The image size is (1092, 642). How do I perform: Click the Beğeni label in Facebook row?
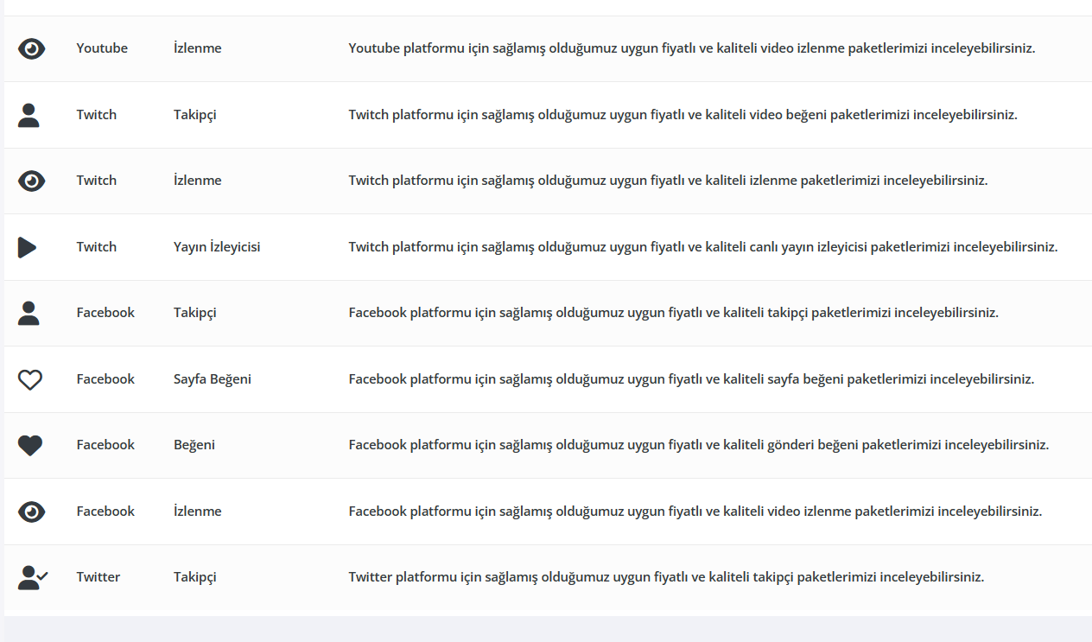click(194, 445)
